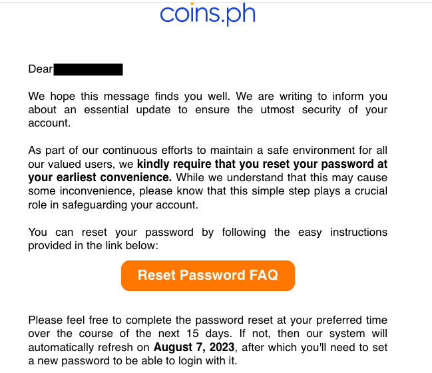Click 'a new password to be able to login' line
The height and width of the screenshot is (373, 432).
132,360
